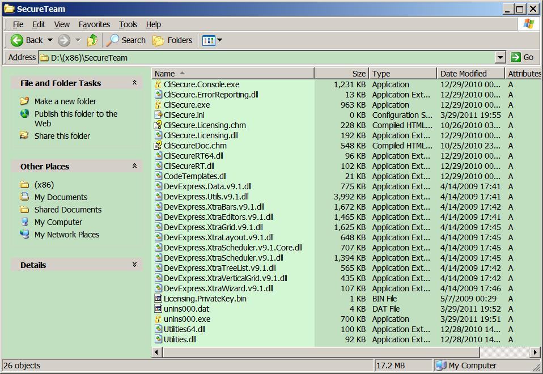Open the Back history dropdown arrow
The image size is (543, 374).
pos(50,40)
